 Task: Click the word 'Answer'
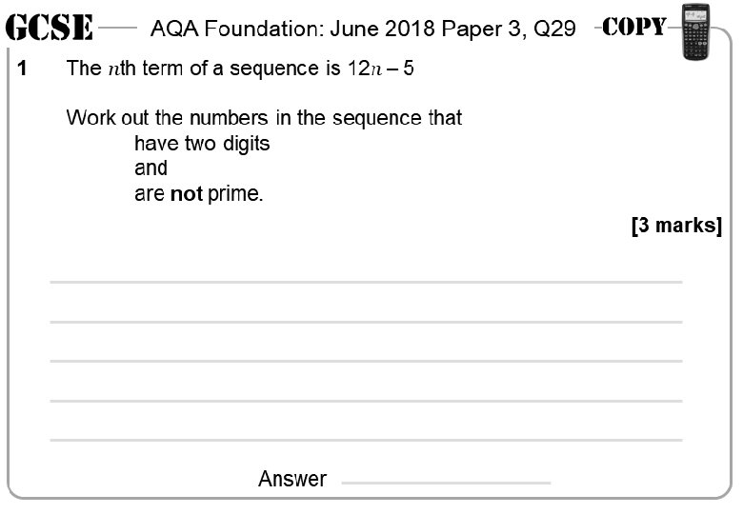292,479
